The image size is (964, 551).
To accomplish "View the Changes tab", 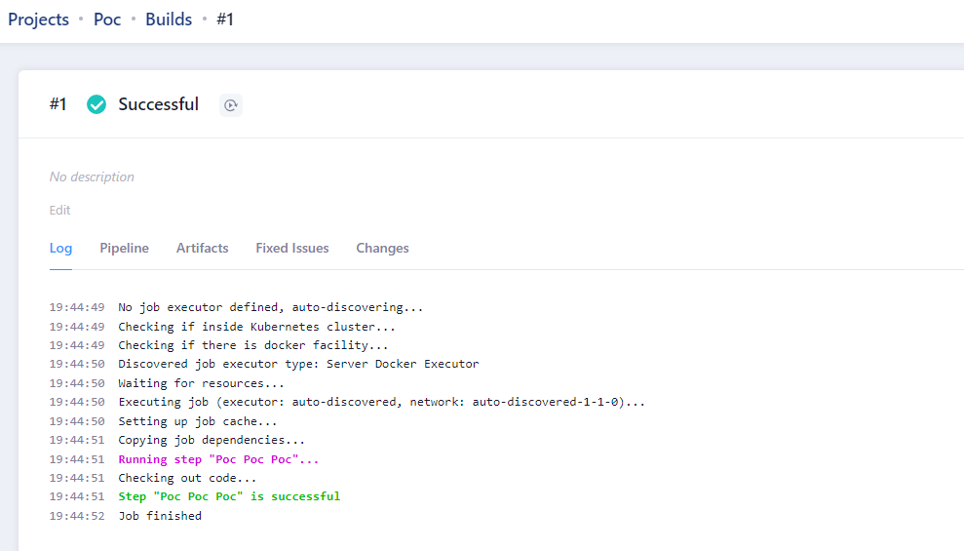I will point(382,249).
